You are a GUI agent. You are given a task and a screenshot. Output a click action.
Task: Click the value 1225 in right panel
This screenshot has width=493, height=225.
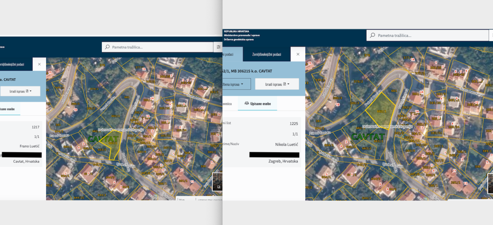[x=294, y=123]
